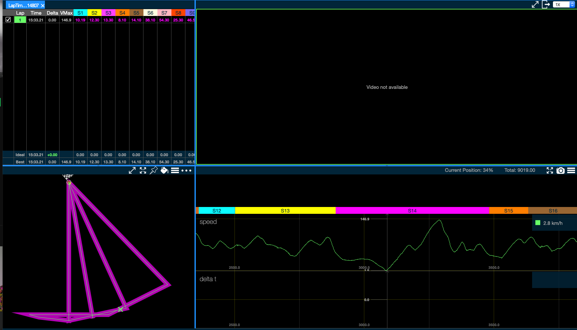Uncheck the lap 1 checkbox

coord(8,20)
